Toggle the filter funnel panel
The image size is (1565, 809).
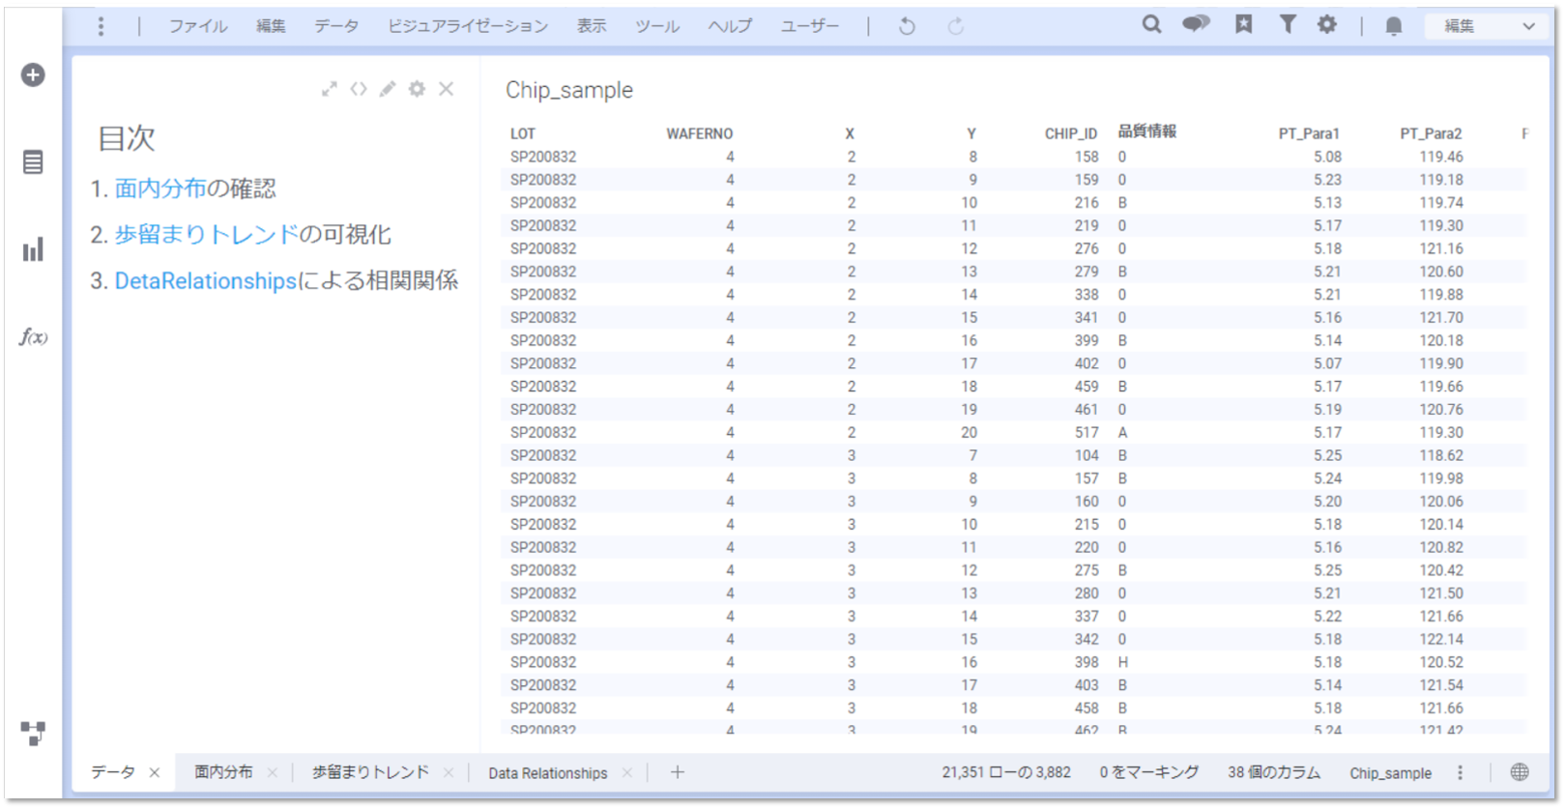click(x=1288, y=25)
